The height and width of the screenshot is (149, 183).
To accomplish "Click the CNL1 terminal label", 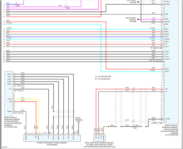I will tap(167, 71).
